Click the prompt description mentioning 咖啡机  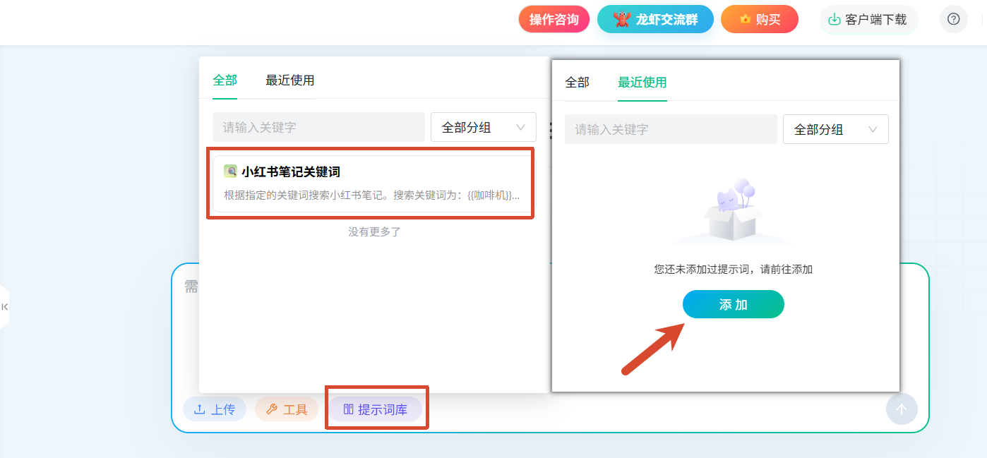tap(372, 195)
